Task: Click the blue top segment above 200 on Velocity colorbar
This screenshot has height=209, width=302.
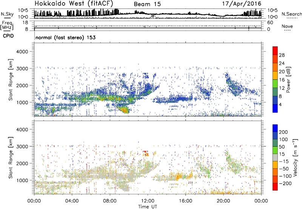Action: (275, 128)
